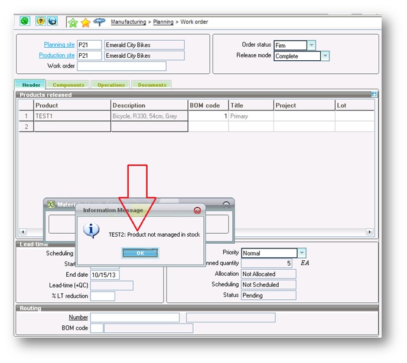This screenshot has width=407, height=363.
Task: Open help via yellow question mark icon
Action: 41,21
